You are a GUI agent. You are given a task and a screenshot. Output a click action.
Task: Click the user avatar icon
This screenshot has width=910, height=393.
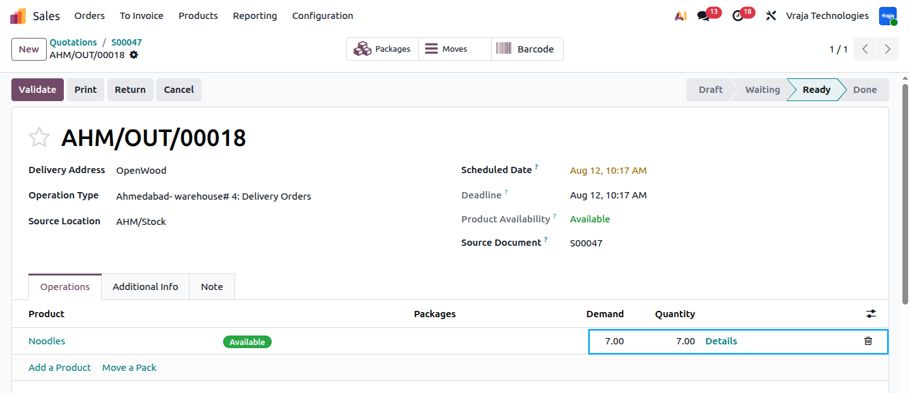click(x=888, y=16)
